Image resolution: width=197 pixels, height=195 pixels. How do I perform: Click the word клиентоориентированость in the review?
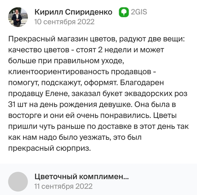[59, 72]
